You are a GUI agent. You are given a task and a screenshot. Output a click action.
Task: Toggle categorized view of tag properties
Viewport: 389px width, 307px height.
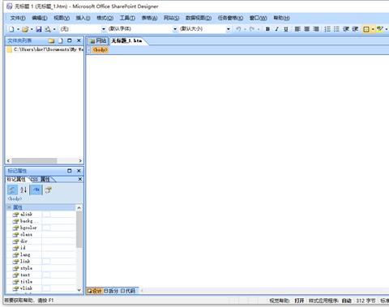point(12,190)
